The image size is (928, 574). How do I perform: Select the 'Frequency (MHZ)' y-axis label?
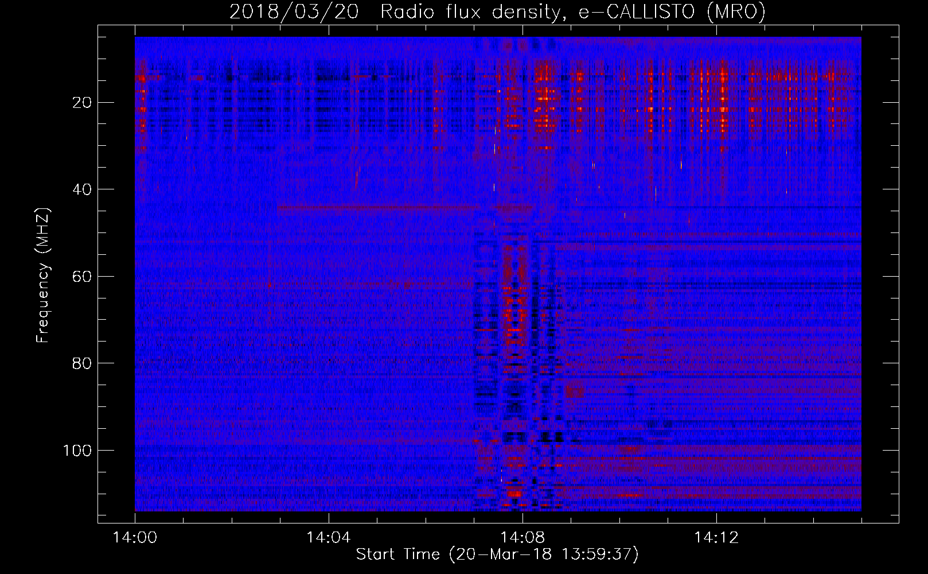[43, 276]
